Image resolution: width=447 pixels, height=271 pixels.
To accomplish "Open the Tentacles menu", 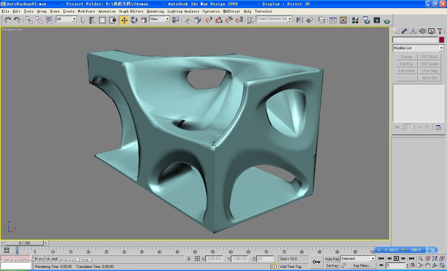I will tap(263, 11).
